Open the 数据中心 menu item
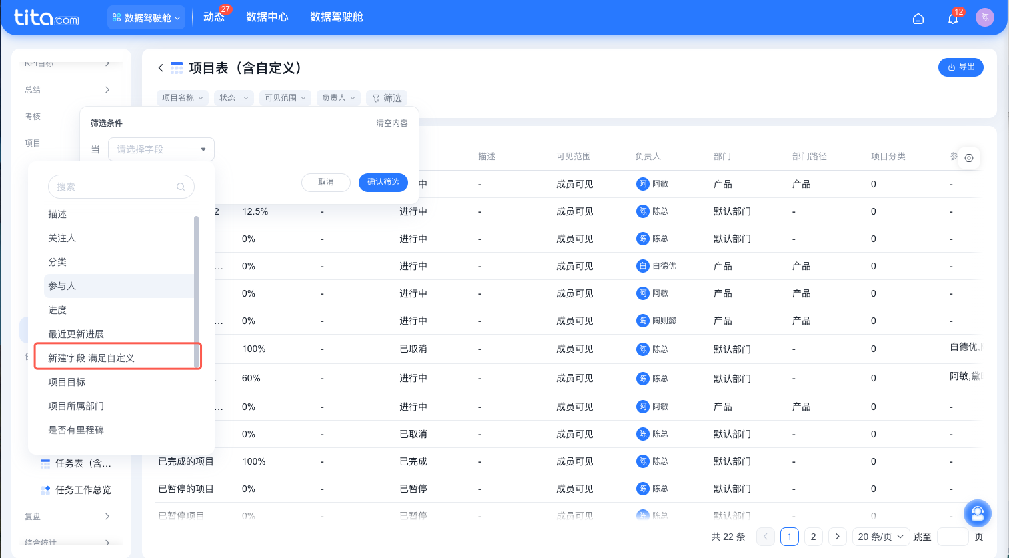 pos(267,17)
